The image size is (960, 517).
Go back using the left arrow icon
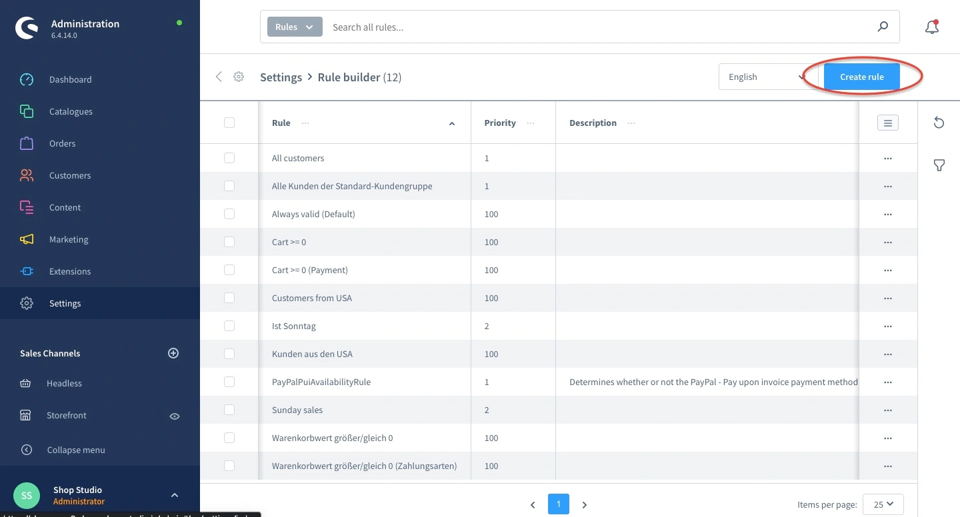click(x=219, y=77)
